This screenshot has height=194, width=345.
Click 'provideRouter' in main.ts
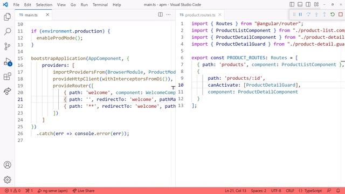pyautogui.click(x=71, y=86)
